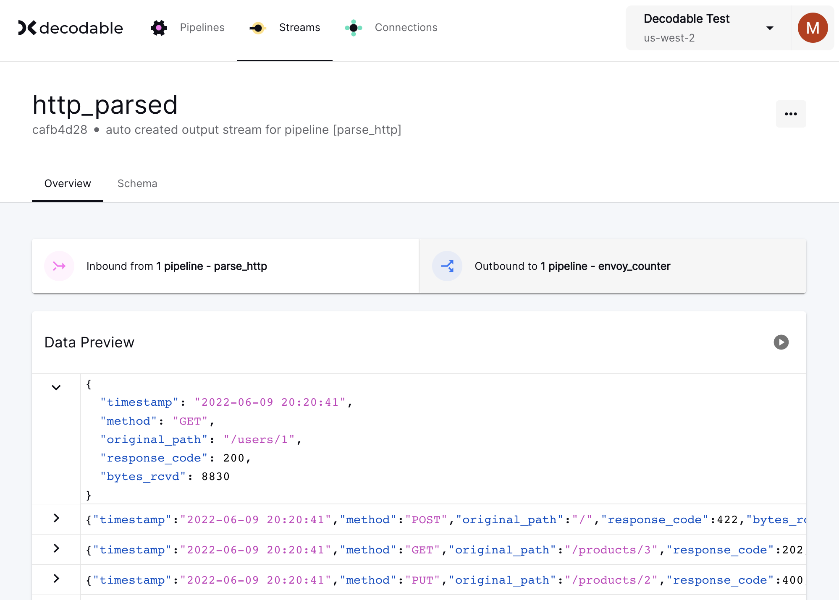
Task: Collapse the first expanded JSON record
Action: 56,387
